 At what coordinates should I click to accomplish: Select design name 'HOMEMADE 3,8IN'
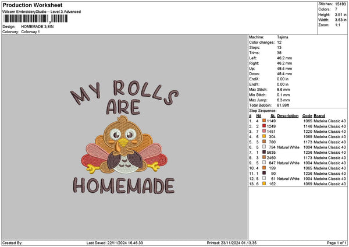pos(37,27)
